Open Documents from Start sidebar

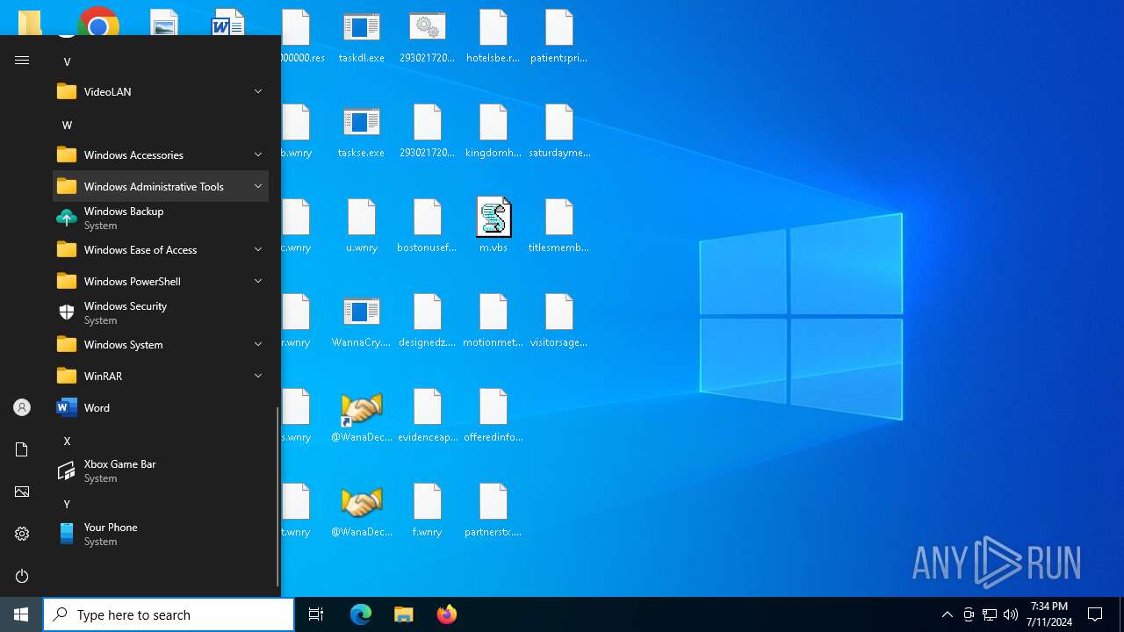click(22, 449)
